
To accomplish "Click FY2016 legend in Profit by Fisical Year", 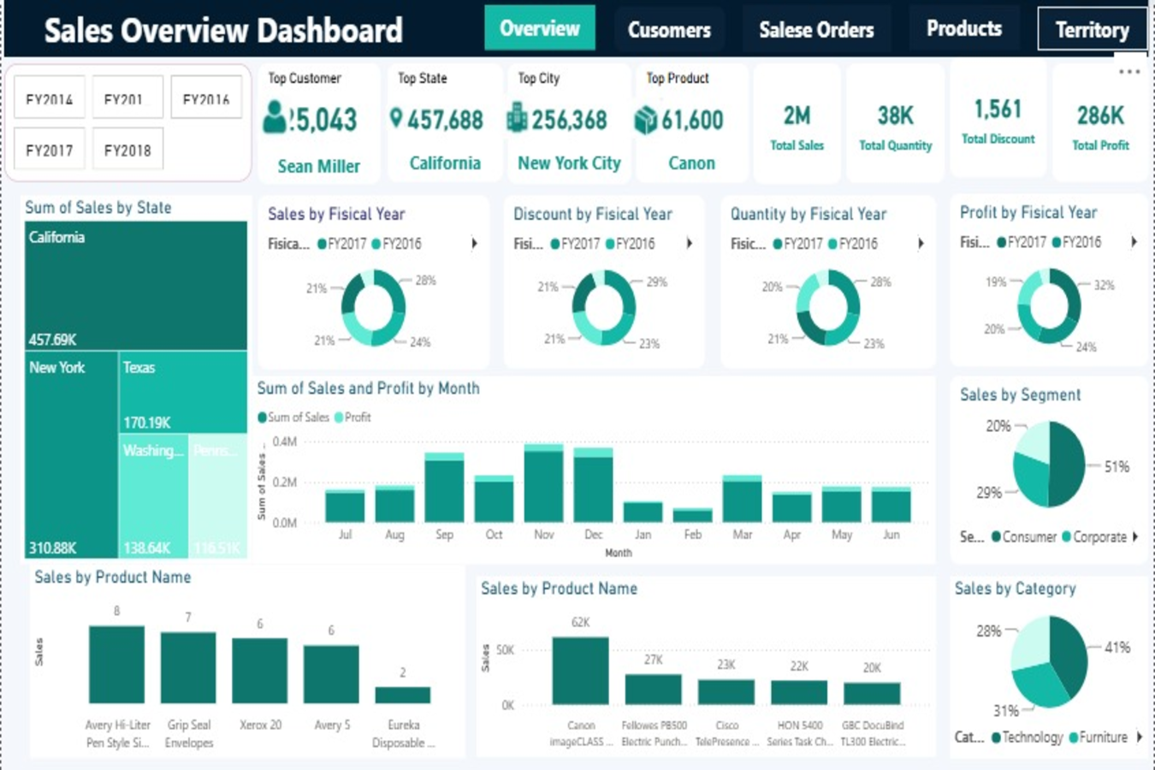I will (1076, 242).
